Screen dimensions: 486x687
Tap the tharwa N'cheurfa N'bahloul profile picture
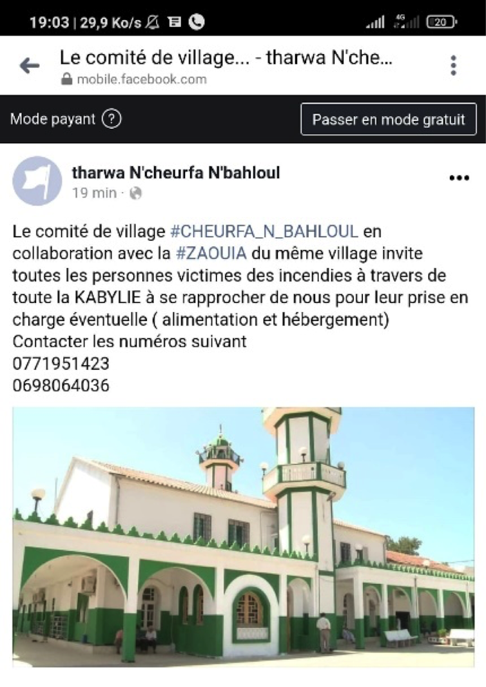(37, 181)
